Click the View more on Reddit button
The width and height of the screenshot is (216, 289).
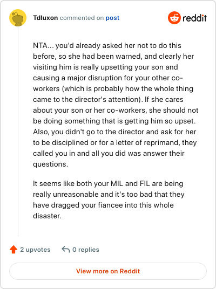108,271
